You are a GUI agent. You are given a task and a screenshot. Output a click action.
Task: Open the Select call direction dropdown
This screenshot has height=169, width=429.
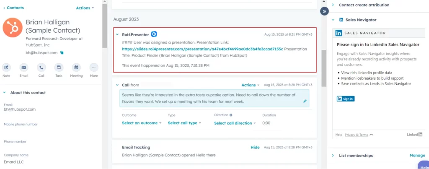[235, 123]
